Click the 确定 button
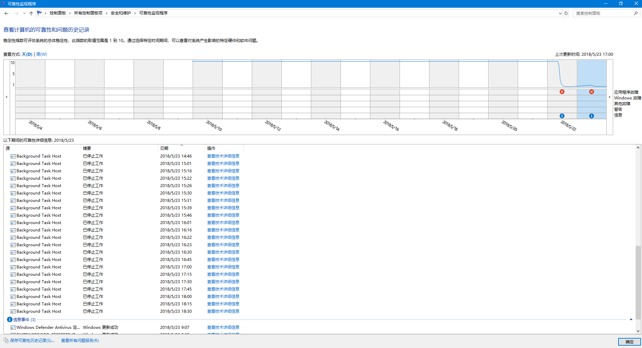Screen dimensions: 642x348 pos(629,342)
